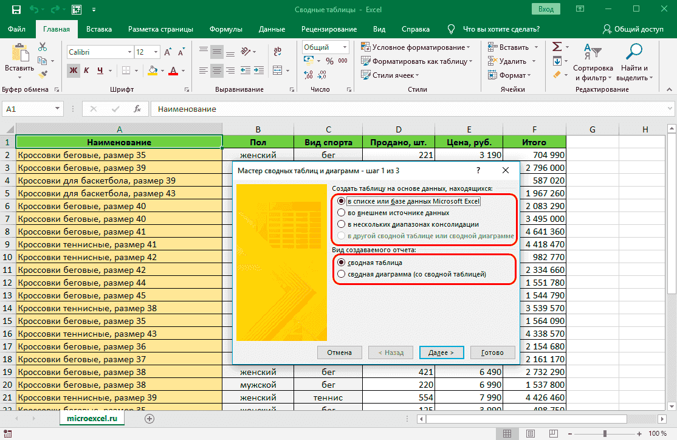This screenshot has width=677, height=440.
Task: Click the merge cells icon
Action: pos(278,70)
